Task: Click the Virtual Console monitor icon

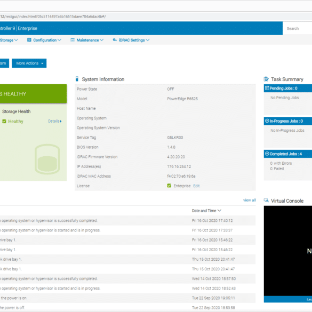Action: (266, 201)
